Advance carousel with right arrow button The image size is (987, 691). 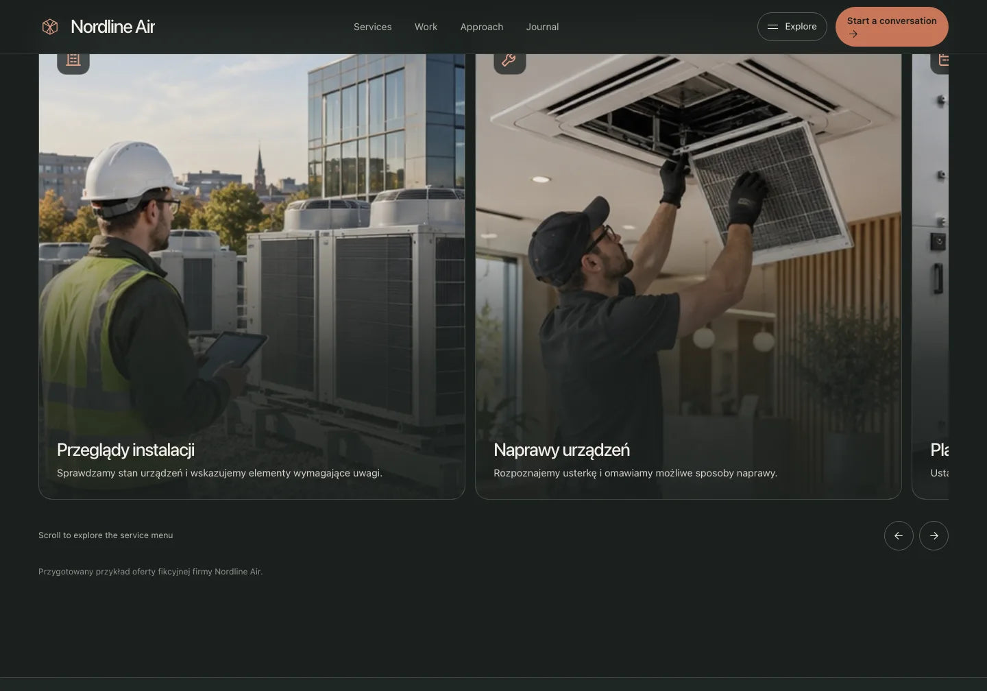click(934, 535)
